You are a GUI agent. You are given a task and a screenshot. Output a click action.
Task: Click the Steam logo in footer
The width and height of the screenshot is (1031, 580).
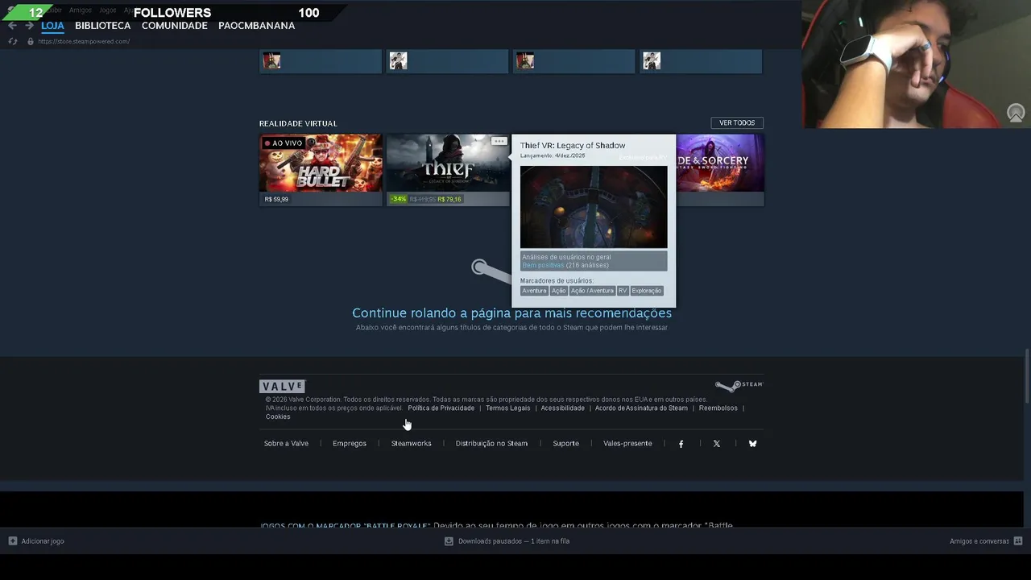click(739, 386)
